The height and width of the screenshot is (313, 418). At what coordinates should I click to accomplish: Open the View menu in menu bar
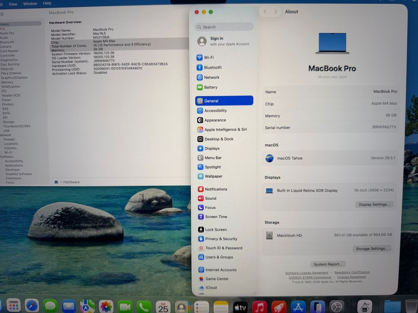point(13,4)
